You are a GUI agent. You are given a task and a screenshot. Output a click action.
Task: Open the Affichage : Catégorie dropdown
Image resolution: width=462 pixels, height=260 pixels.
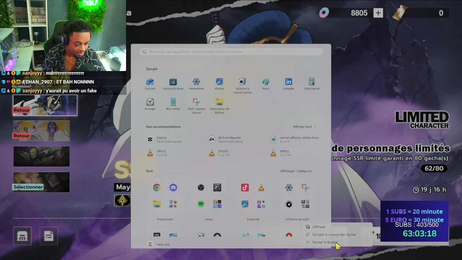[298, 171]
